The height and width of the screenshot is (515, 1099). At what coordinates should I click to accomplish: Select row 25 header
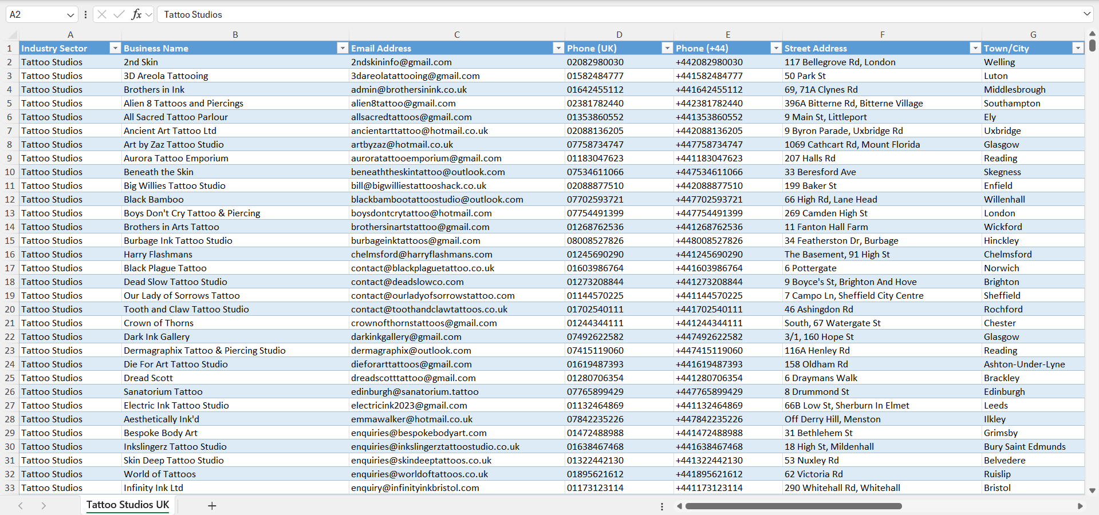10,378
